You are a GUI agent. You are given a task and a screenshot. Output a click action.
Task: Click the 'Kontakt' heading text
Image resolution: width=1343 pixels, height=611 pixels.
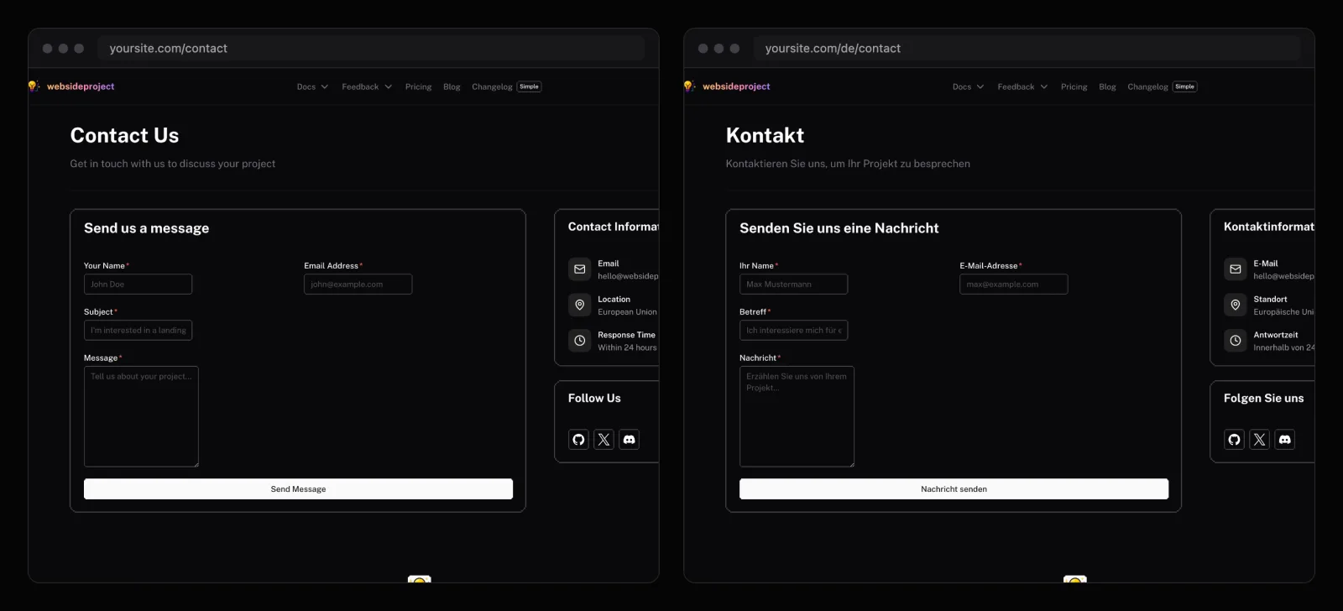765,135
